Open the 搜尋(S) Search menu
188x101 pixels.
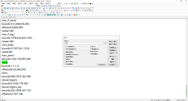click(14, 4)
